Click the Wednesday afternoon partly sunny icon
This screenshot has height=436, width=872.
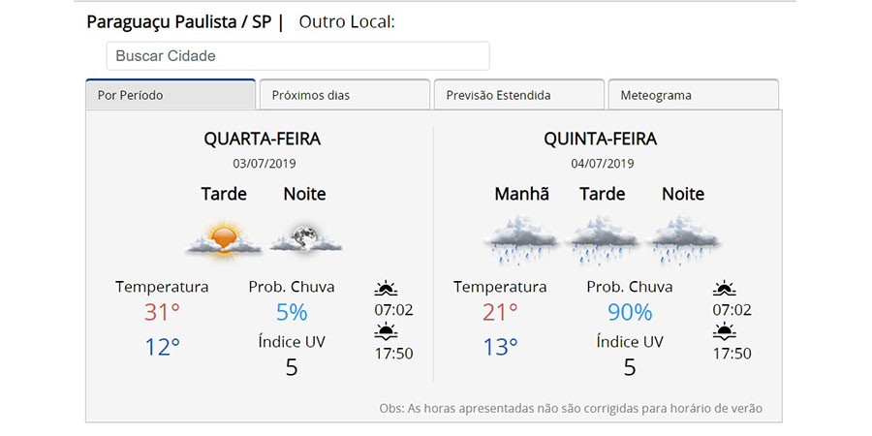[224, 238]
